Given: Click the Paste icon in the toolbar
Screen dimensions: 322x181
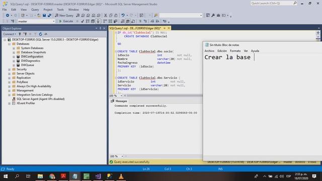Looking at the screenshot, I should click(116, 16).
